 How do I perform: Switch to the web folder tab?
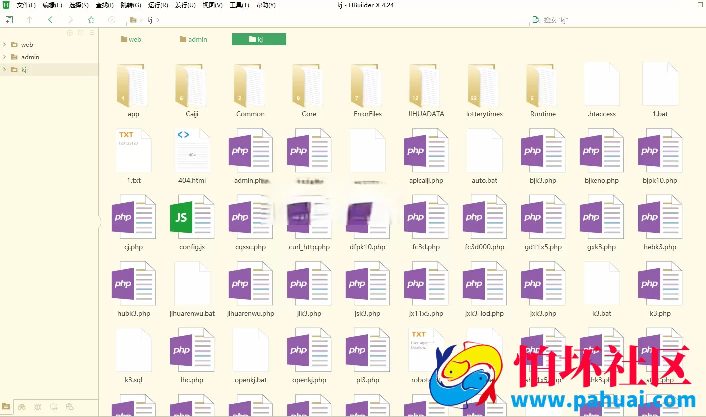click(131, 39)
